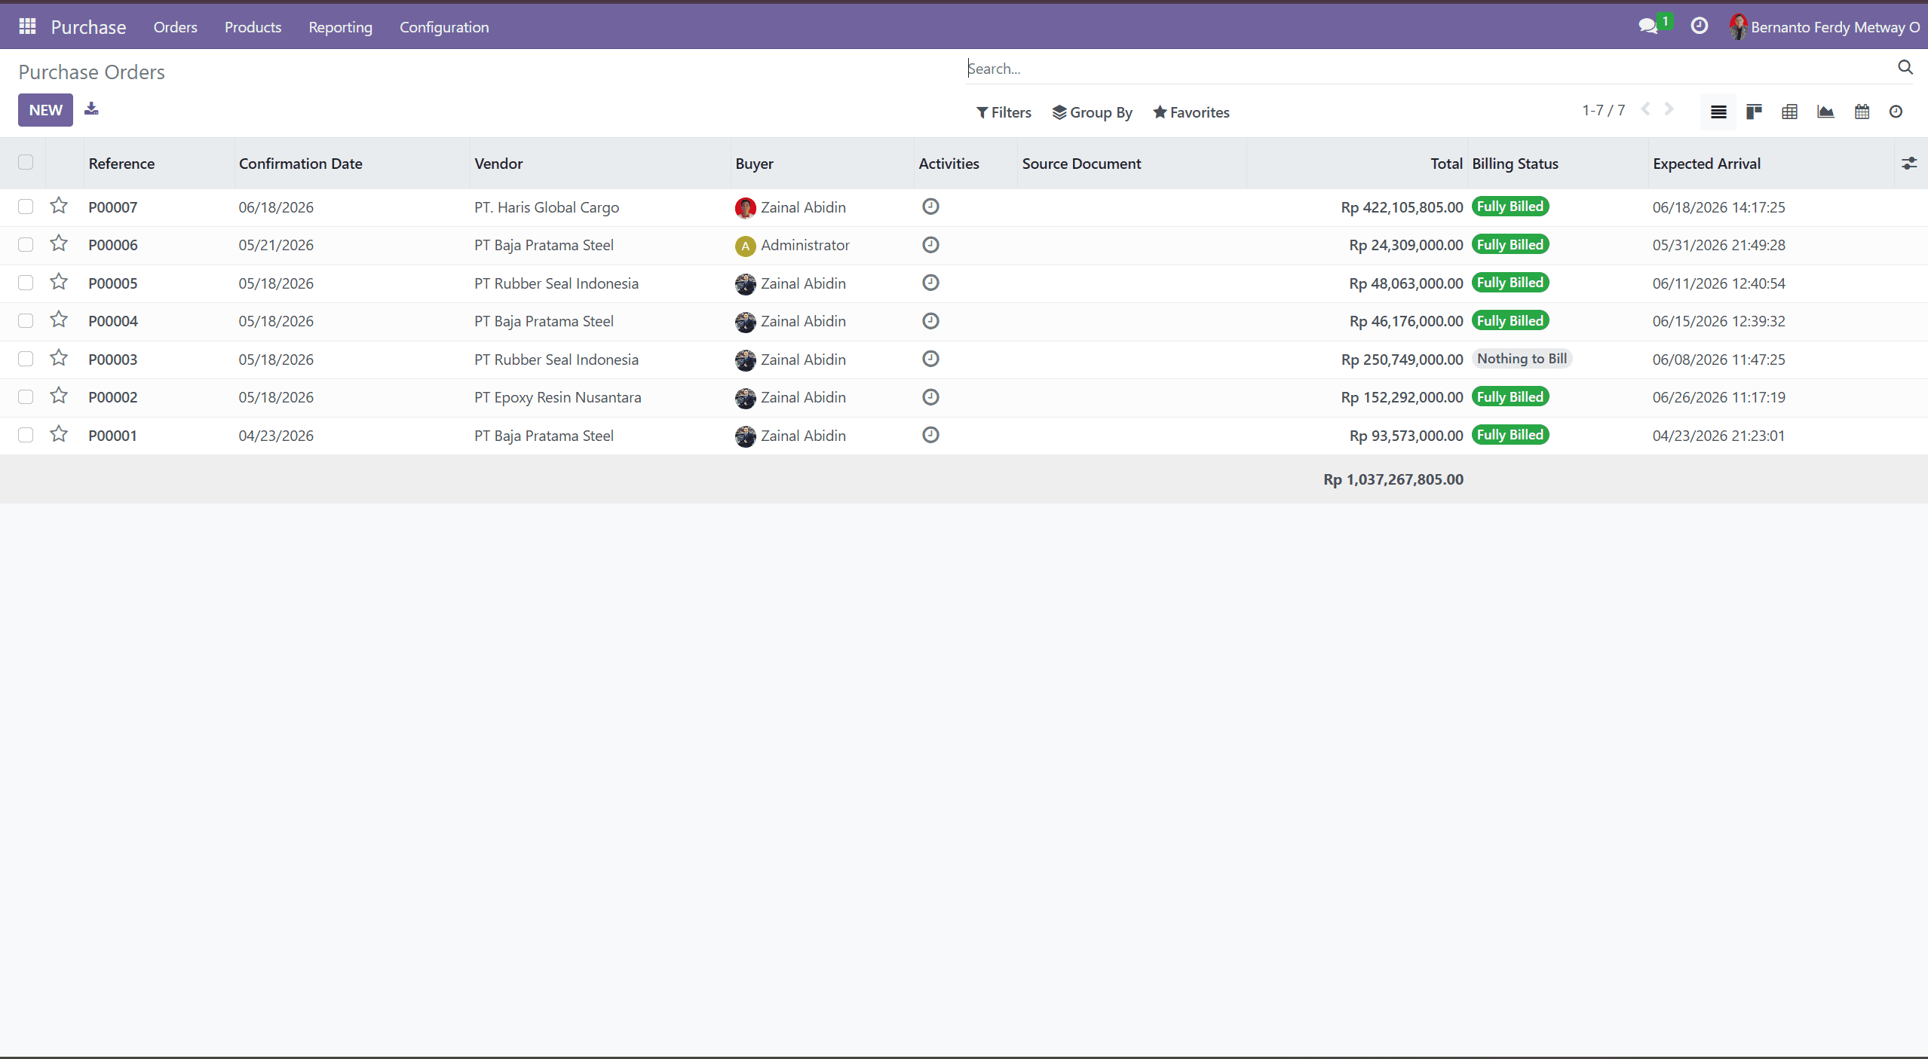
Task: Open the Products menu
Action: coord(253,27)
